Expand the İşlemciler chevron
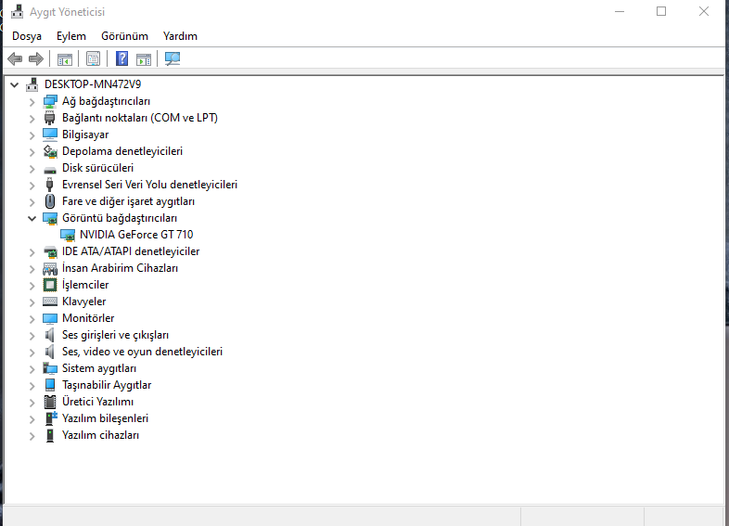 point(32,286)
